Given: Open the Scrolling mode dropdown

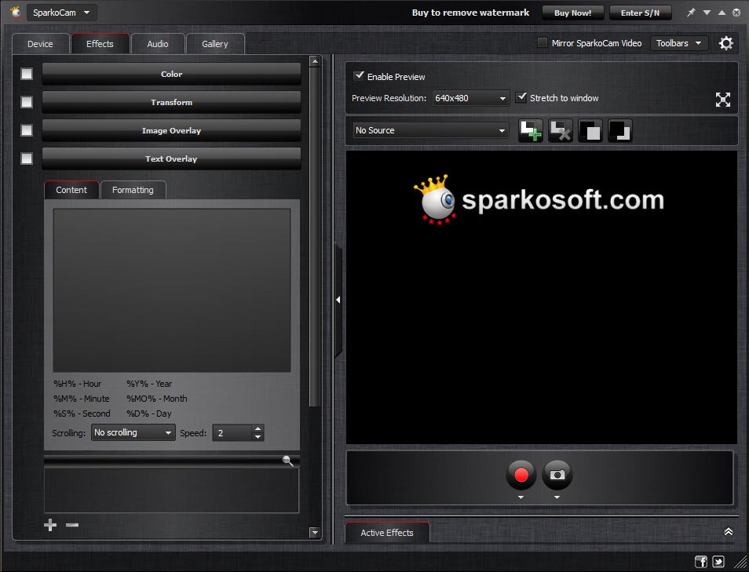Looking at the screenshot, I should tap(133, 432).
